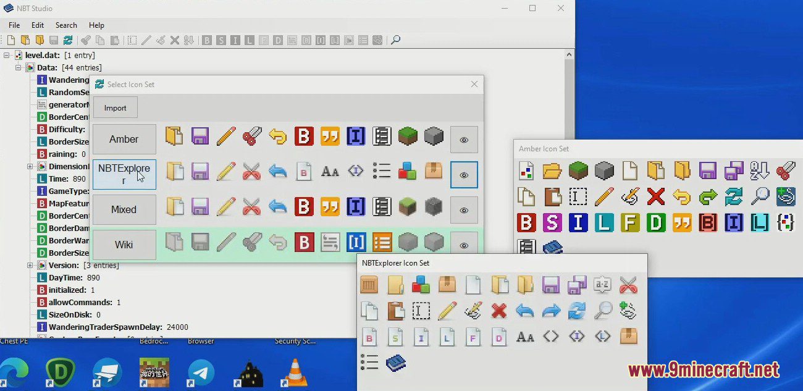The image size is (803, 391).
Task: Choose the Amber icon set
Action: pyautogui.click(x=124, y=139)
